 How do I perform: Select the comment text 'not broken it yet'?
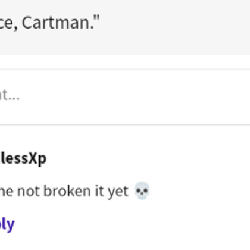coord(73,191)
